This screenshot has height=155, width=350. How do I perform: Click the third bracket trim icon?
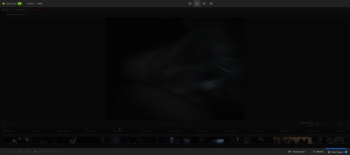pos(19,152)
